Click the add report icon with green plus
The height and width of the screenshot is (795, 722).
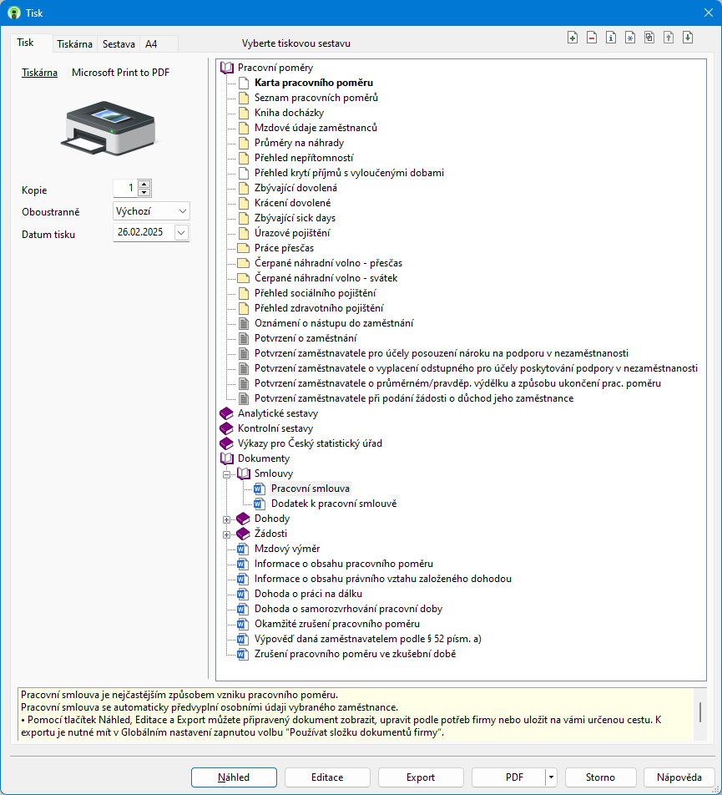[x=573, y=38]
